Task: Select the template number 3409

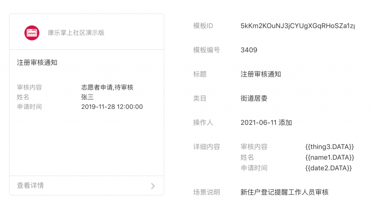Action: pyautogui.click(x=249, y=50)
